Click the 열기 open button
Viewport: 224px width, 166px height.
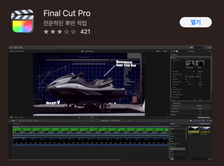(196, 22)
